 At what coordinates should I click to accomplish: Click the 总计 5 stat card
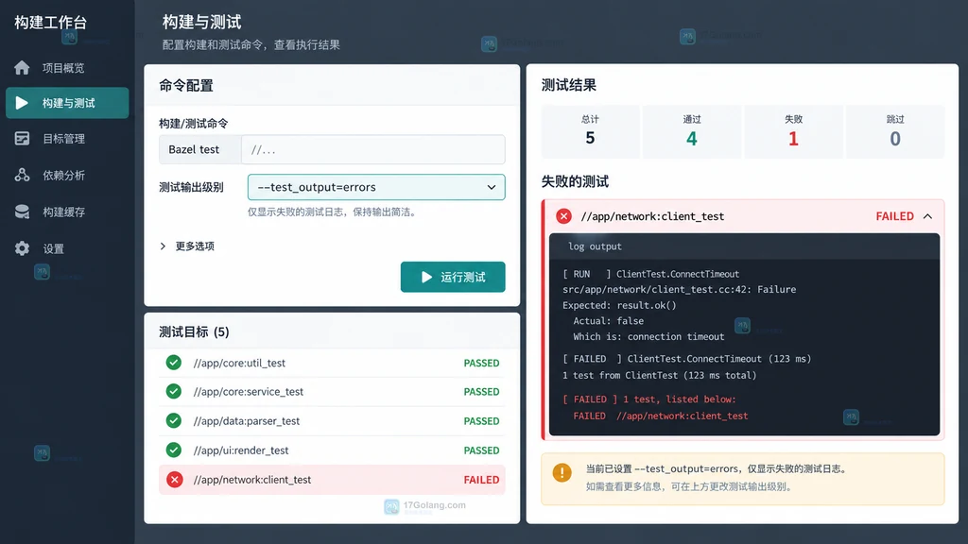pyautogui.click(x=590, y=131)
